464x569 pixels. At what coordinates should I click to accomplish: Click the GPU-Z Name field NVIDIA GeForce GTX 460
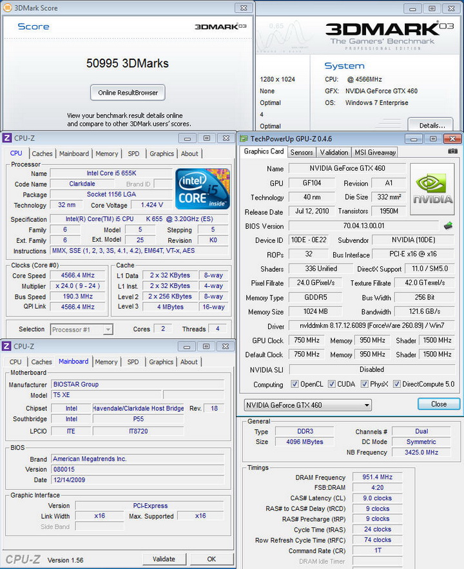[x=347, y=168]
